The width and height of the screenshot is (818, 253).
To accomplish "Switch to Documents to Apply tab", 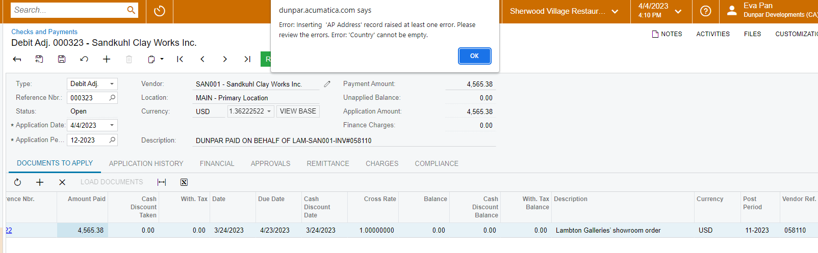I will [x=55, y=163].
